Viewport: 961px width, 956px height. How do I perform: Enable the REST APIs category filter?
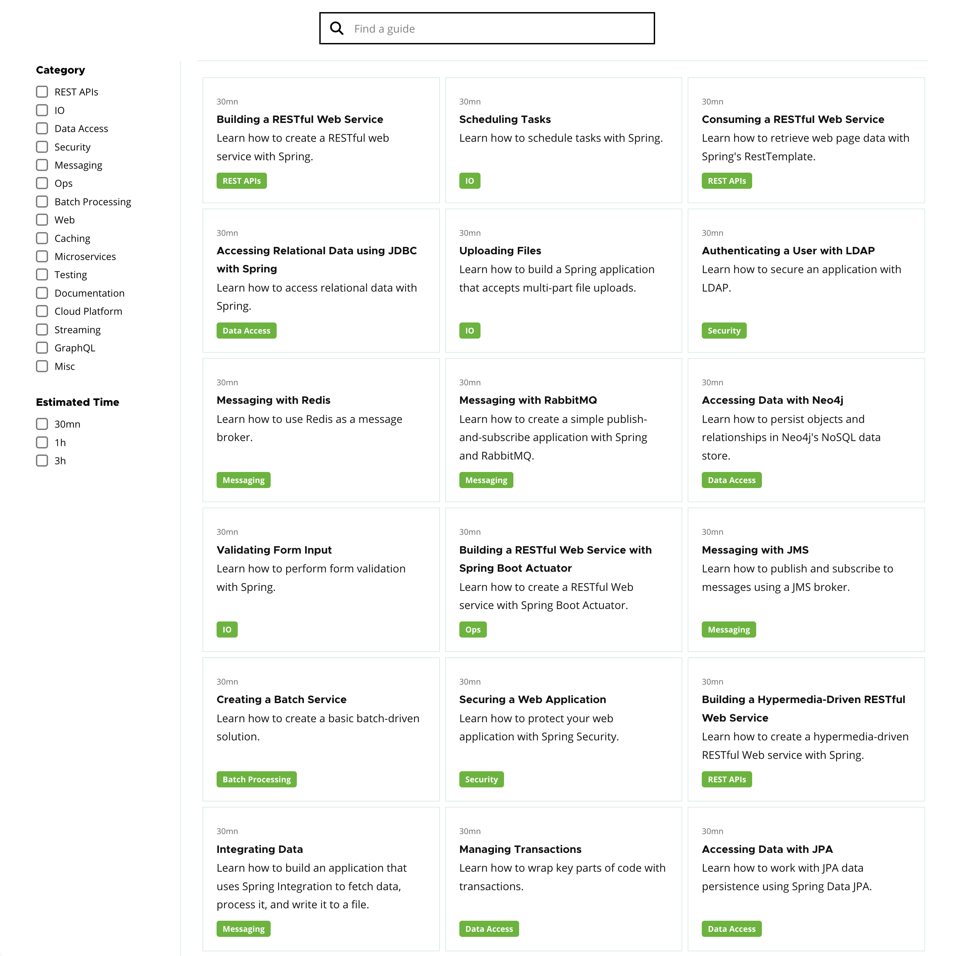tap(42, 92)
